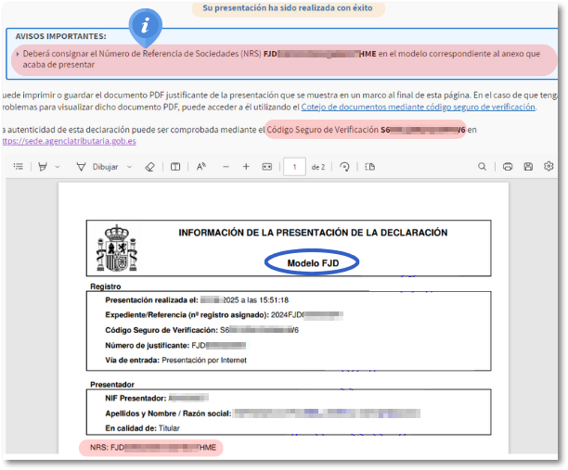Open PDF viewer settings gear
Screen dimensions: 568x470
tap(549, 167)
